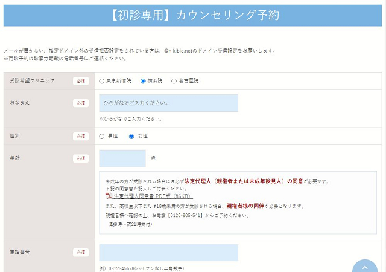The image size is (386, 272).
Task: Click the 必須 badge next to 性別
Action: coord(81,136)
